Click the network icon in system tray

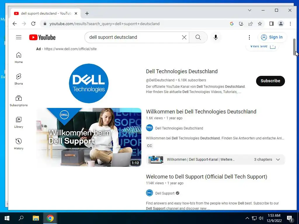coord(254,218)
